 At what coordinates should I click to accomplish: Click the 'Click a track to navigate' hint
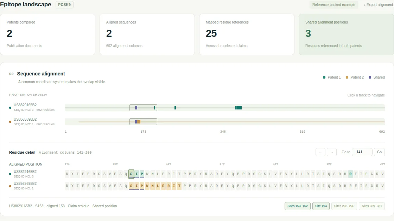click(x=366, y=95)
